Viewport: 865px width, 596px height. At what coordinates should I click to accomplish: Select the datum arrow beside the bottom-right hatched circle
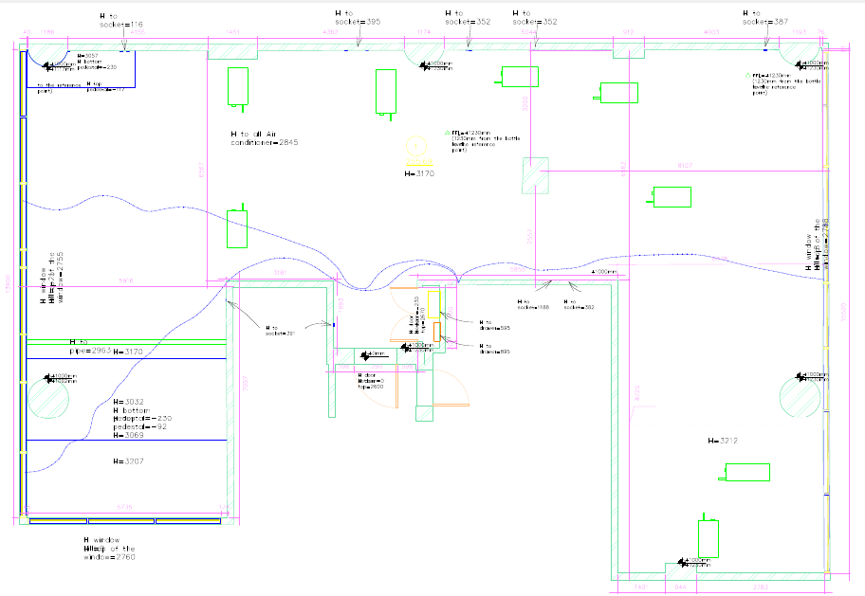coord(800,377)
